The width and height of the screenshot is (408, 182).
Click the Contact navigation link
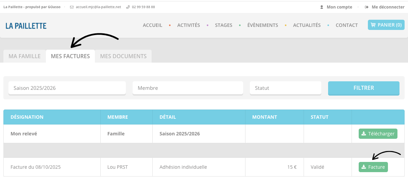[x=346, y=25]
